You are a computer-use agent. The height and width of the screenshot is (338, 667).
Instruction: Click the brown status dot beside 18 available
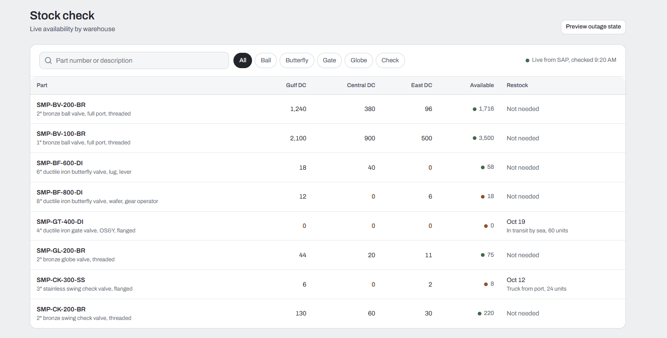click(483, 197)
